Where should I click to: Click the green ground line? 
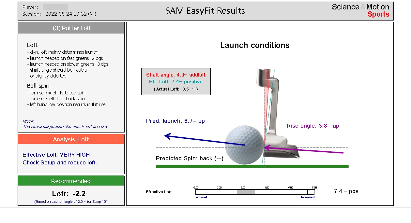tap(252, 166)
